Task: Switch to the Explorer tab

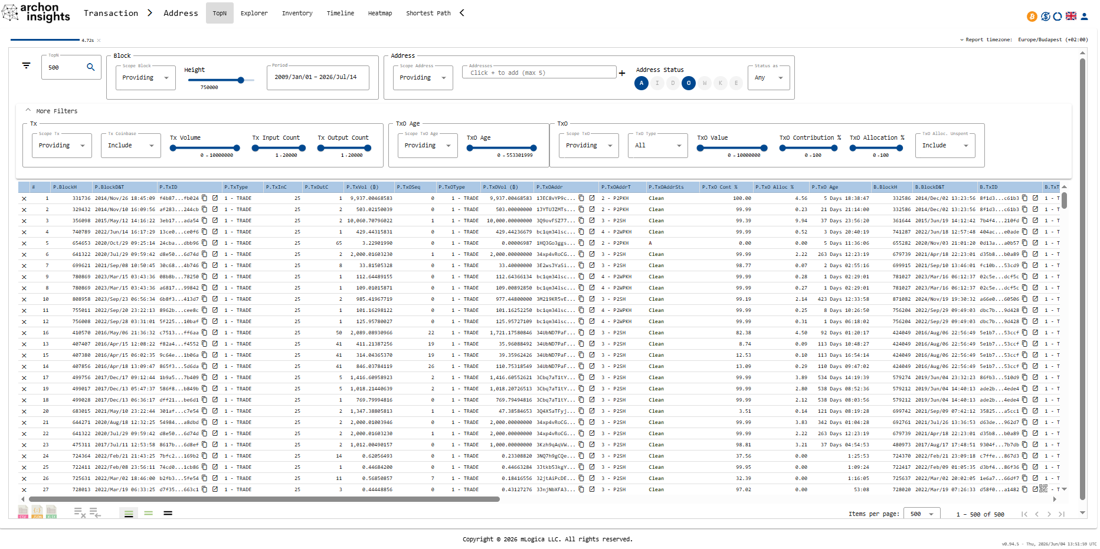Action: 254,13
